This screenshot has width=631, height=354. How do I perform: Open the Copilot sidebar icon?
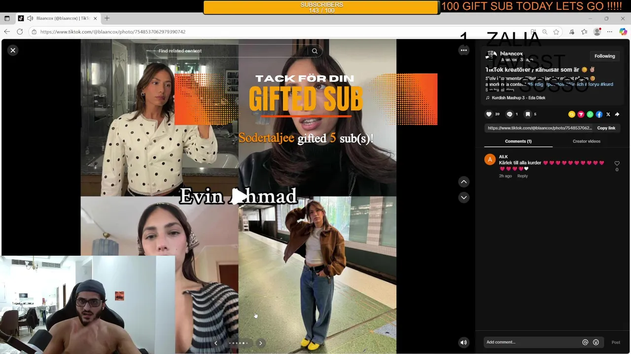pyautogui.click(x=623, y=31)
